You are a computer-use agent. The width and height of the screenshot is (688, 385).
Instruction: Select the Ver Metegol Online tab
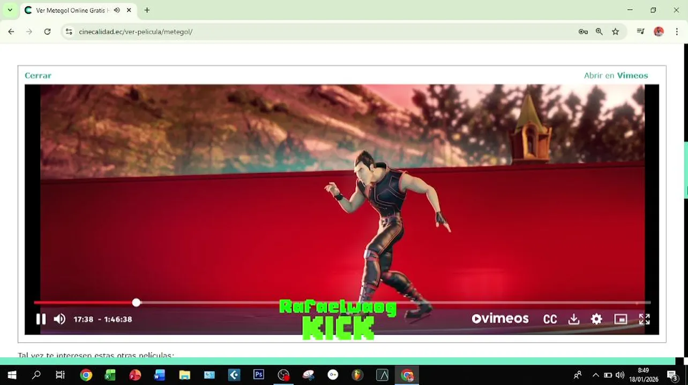(x=72, y=10)
